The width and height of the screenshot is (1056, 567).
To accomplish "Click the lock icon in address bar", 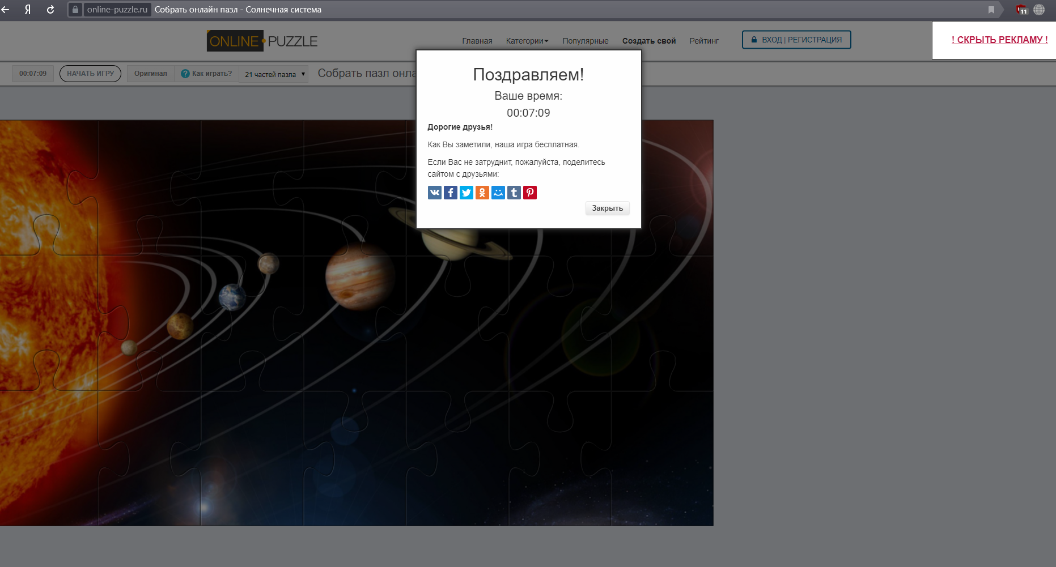I will (x=75, y=10).
